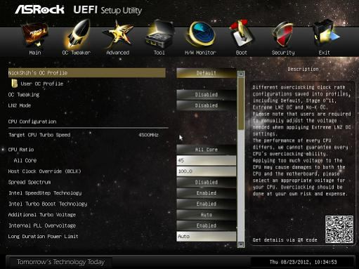Image resolution: width=359 pixels, height=269 pixels.
Task: Click scrollbar up arrow
Action: [x=241, y=74]
